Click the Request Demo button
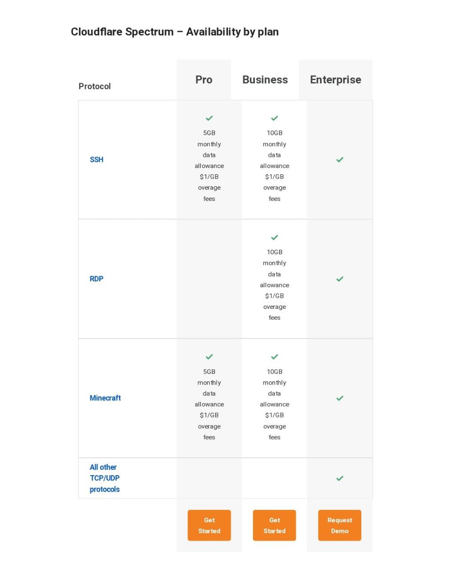The height and width of the screenshot is (569, 450). point(340,525)
